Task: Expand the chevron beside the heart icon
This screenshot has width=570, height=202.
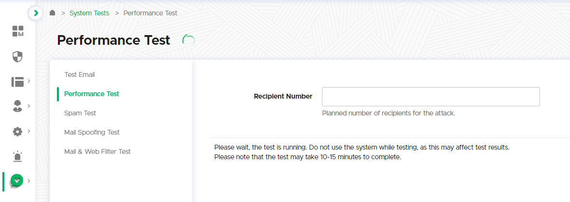Action: click(x=29, y=181)
